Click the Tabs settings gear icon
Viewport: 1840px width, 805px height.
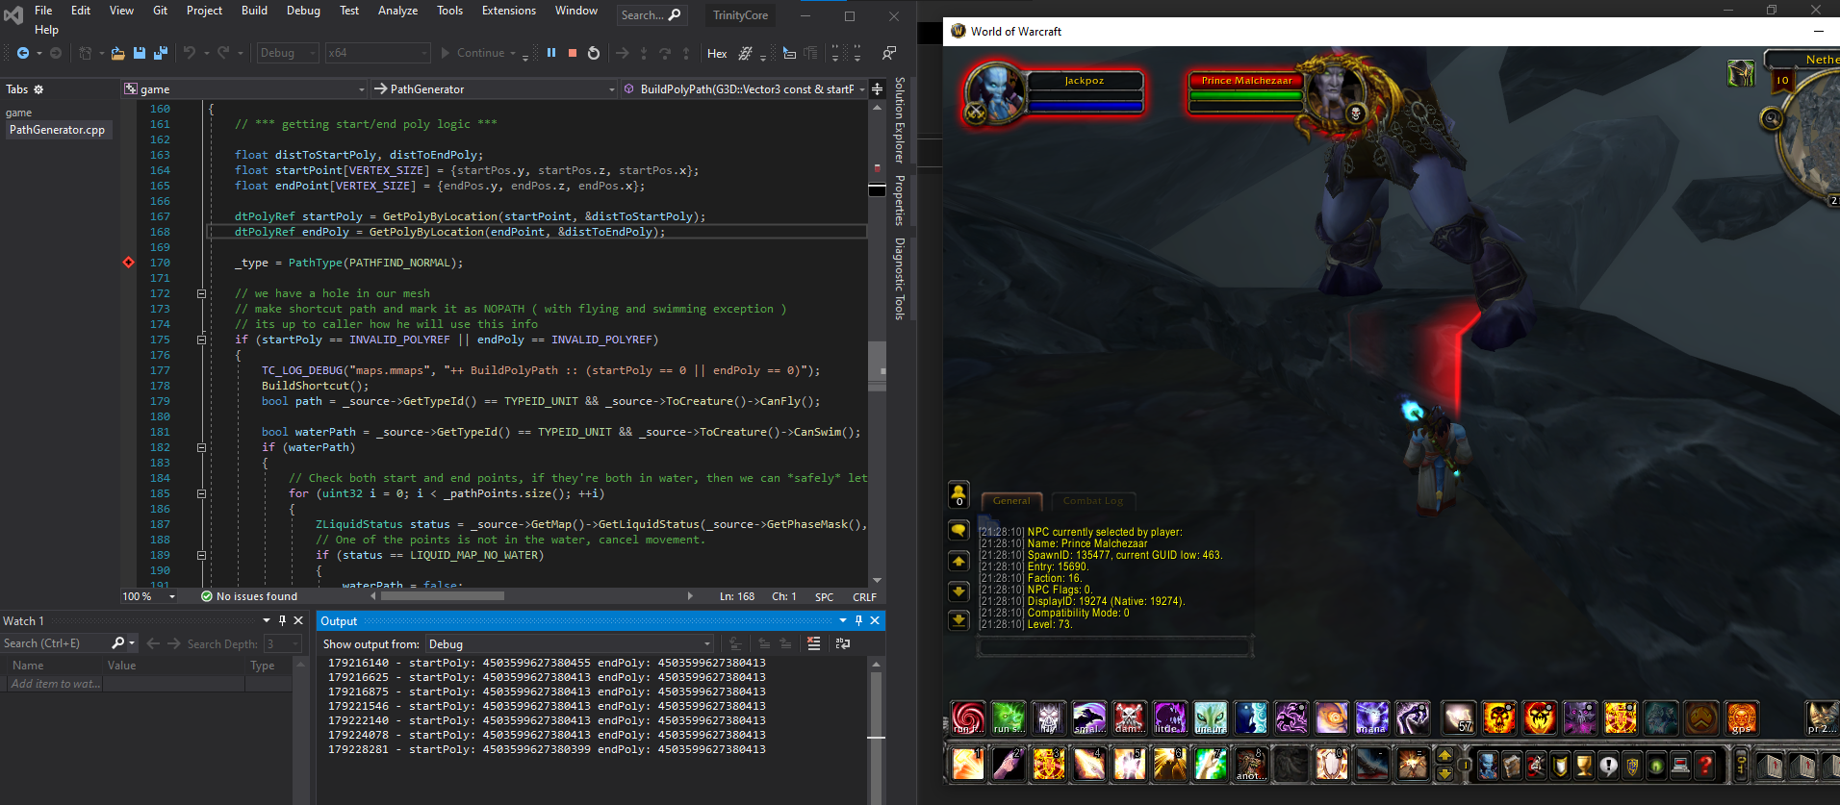38,89
